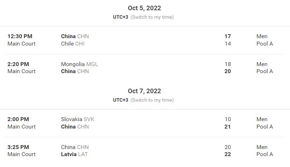Open the Mongolia MGL team entry
The height and width of the screenshot is (167, 290).
[79, 64]
